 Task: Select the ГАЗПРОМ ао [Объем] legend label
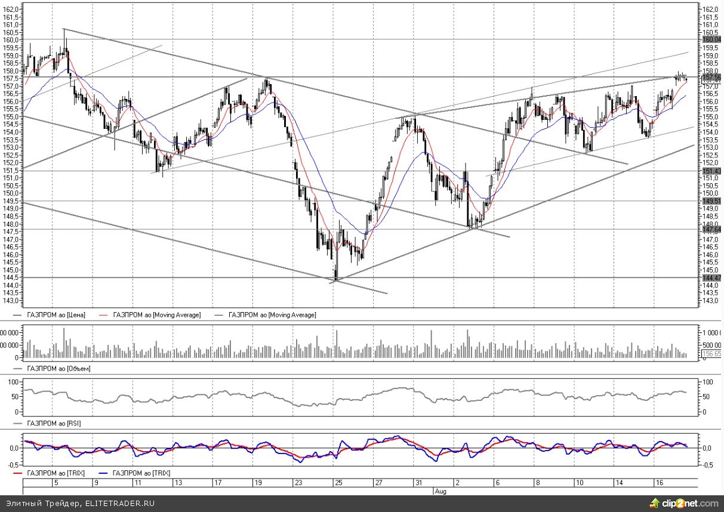(x=58, y=369)
